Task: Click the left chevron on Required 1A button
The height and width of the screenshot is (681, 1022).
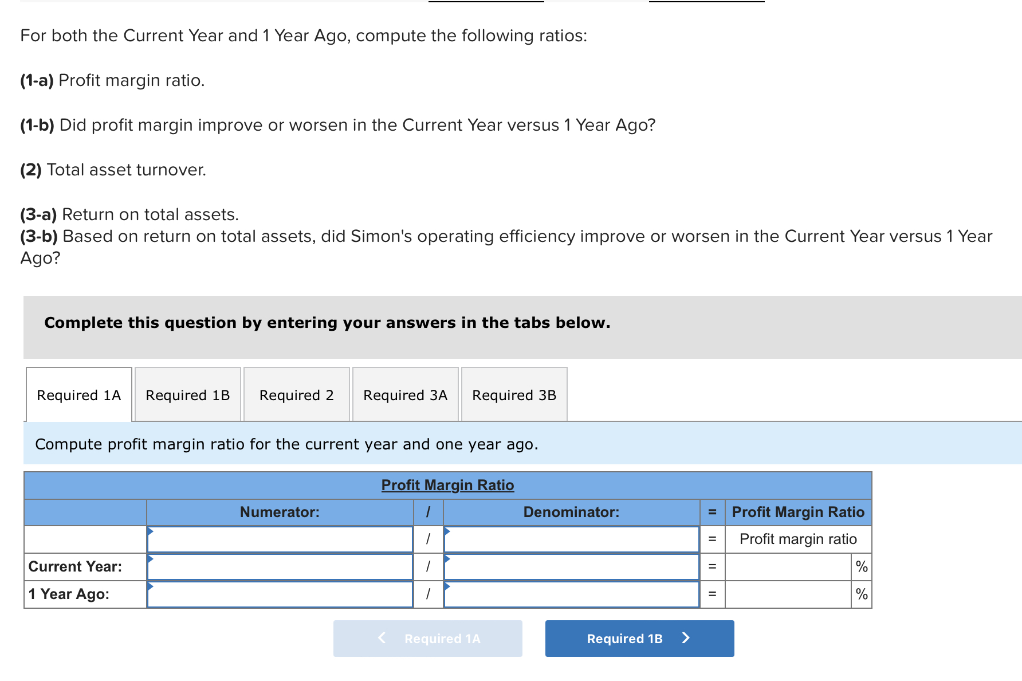Action: tap(382, 638)
